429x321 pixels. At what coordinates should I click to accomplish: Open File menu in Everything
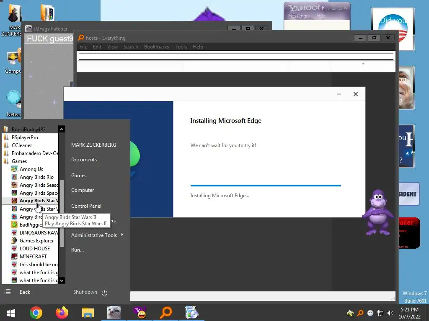tap(83, 47)
